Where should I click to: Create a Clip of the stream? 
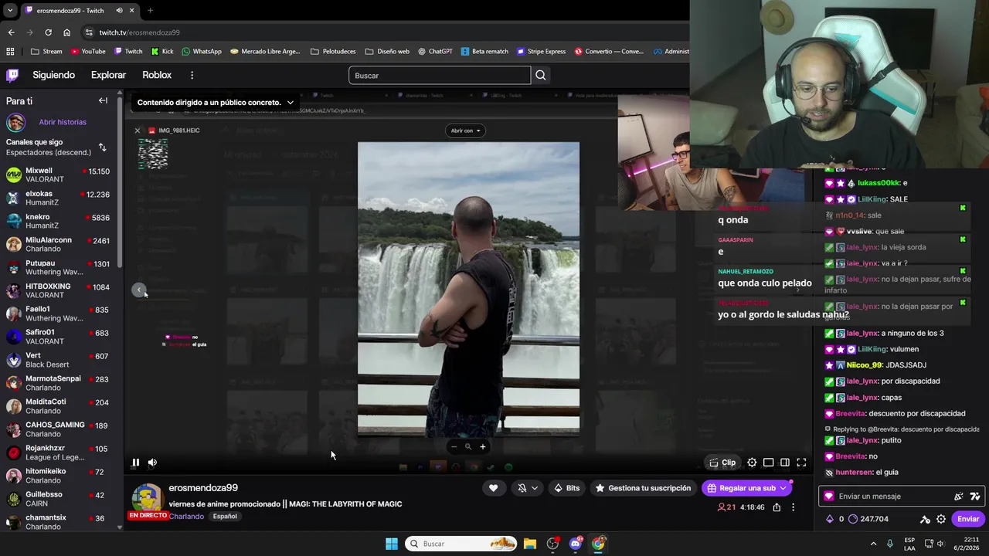pyautogui.click(x=723, y=463)
